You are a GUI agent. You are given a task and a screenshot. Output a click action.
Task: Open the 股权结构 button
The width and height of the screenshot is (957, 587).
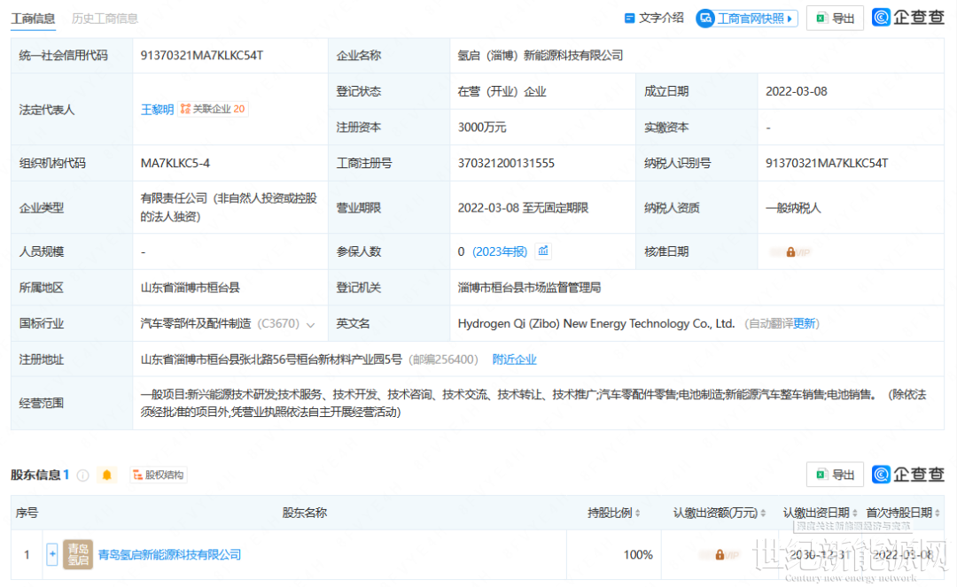click(x=159, y=475)
